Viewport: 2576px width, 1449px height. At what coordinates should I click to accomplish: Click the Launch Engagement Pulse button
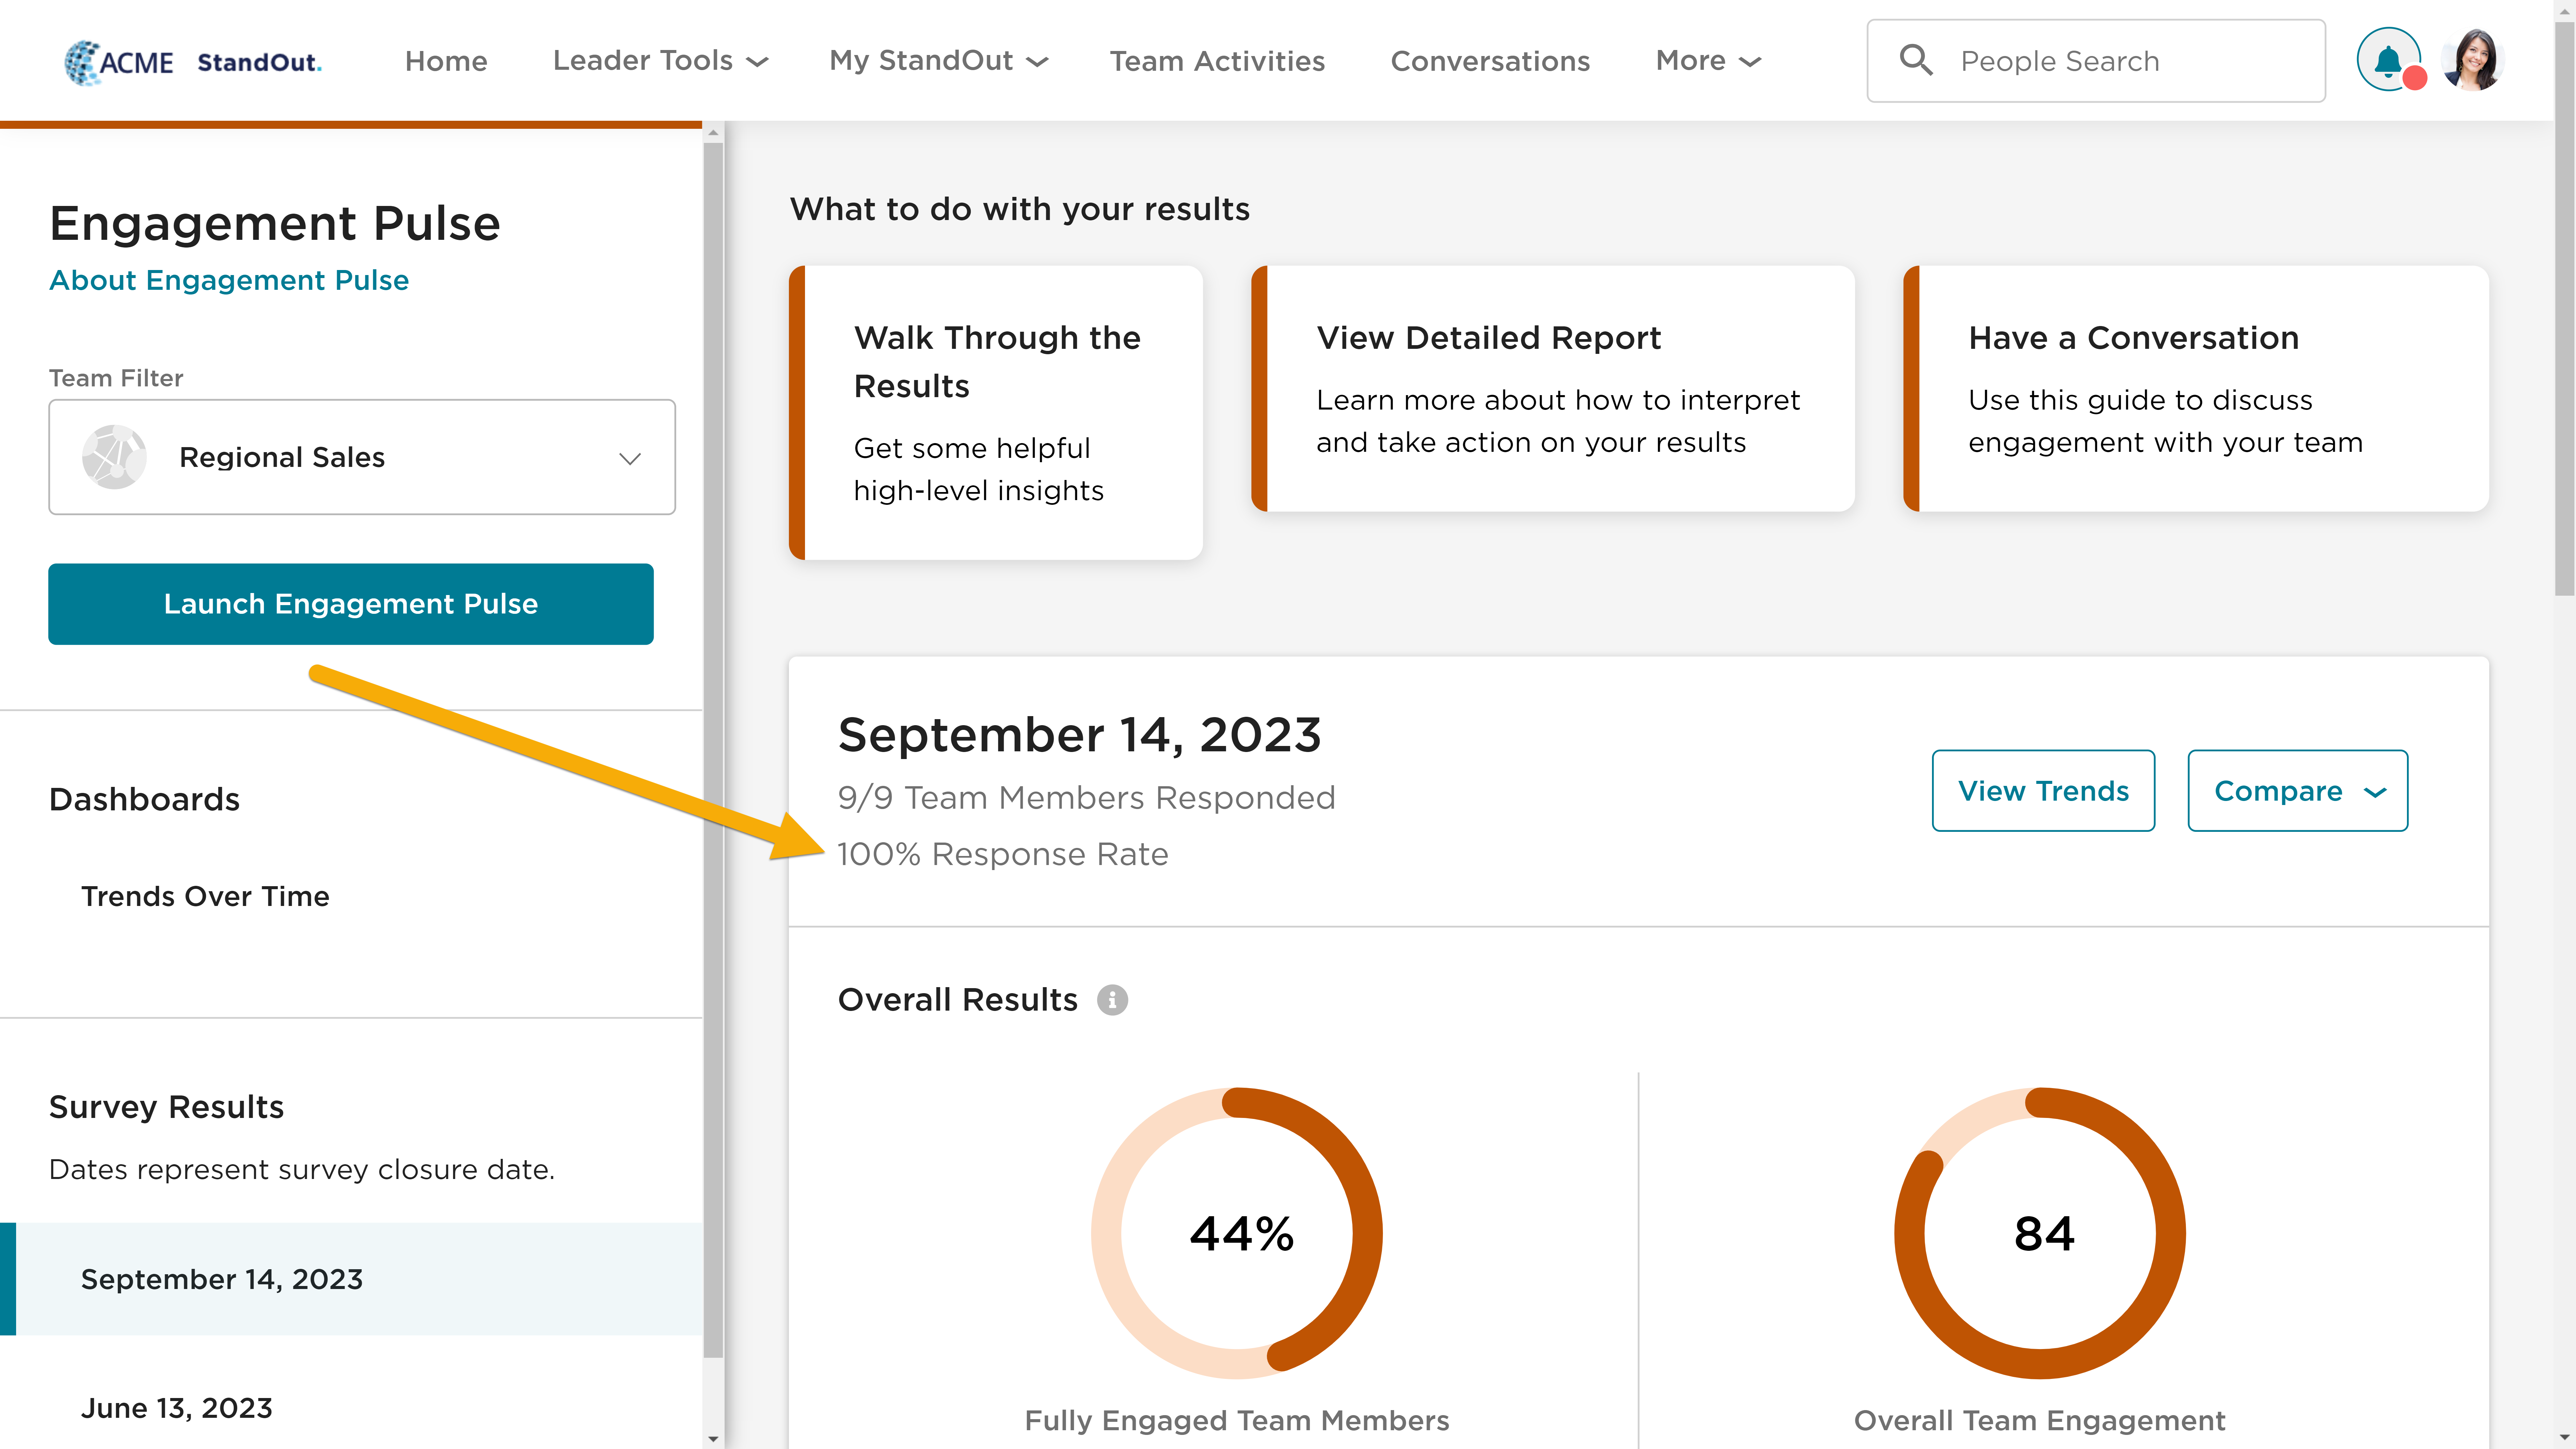pos(351,604)
